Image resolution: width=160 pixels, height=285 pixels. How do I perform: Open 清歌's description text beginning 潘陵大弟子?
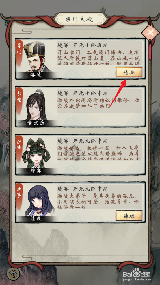[99, 201]
